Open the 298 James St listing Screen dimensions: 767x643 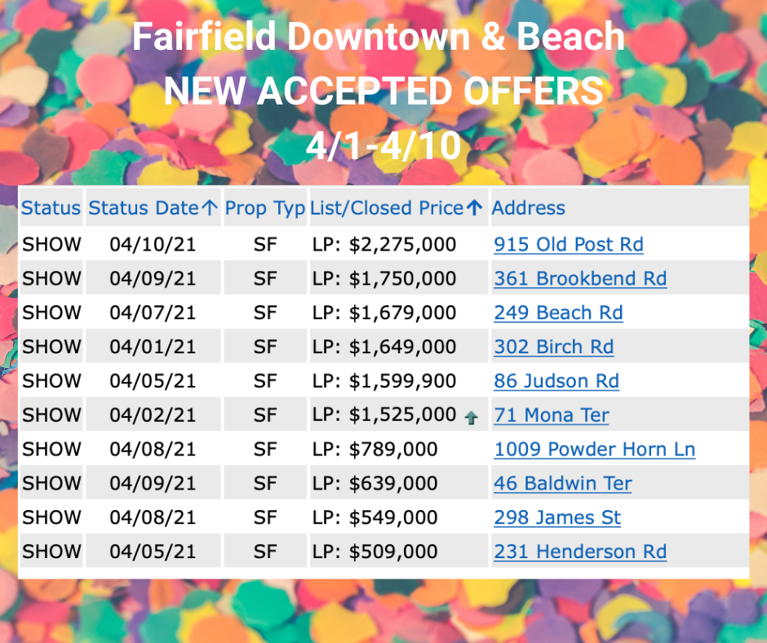pos(556,518)
